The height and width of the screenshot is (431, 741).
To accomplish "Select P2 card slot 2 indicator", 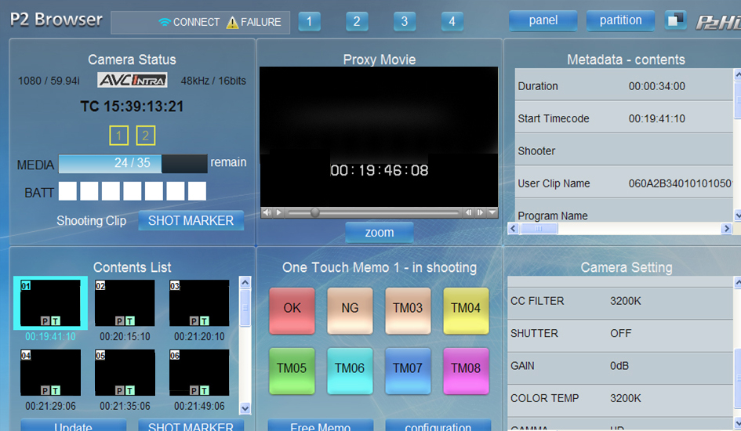I will (145, 136).
